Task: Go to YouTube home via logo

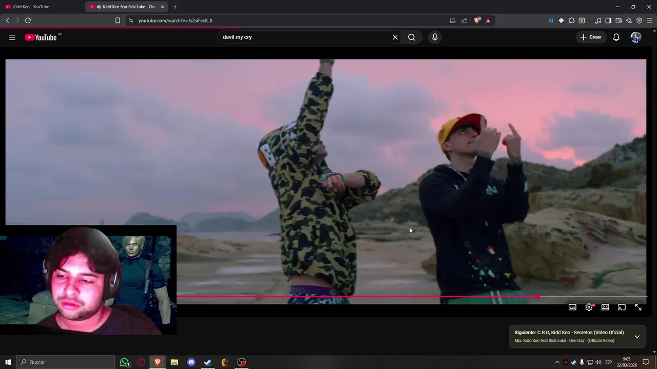Action: 41,37
